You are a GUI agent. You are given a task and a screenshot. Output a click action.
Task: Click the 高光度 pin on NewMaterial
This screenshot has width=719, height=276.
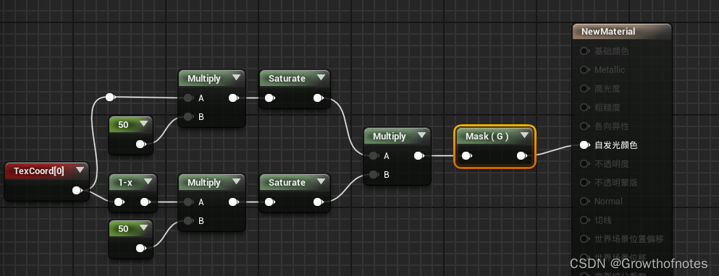tap(584, 88)
